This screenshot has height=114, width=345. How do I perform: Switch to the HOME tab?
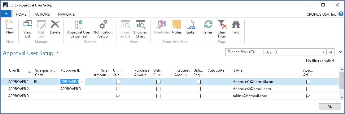coord(21,14)
